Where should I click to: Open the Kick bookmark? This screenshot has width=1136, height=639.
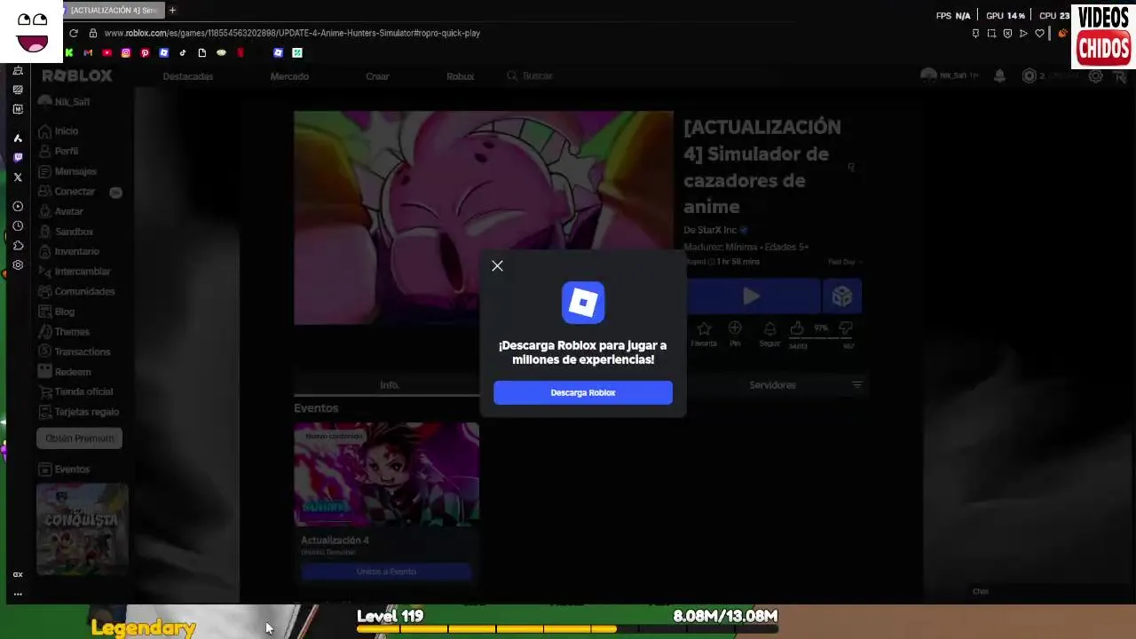(x=69, y=52)
